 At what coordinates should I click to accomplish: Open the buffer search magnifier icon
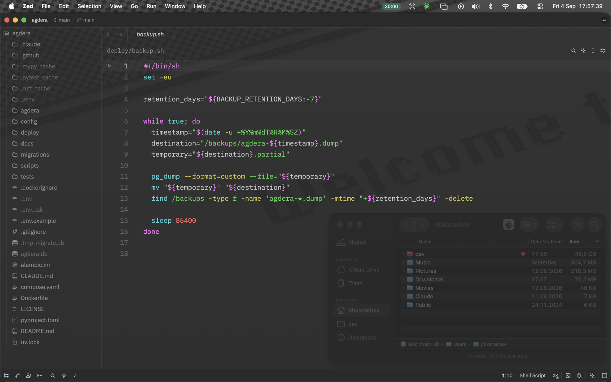[574, 51]
